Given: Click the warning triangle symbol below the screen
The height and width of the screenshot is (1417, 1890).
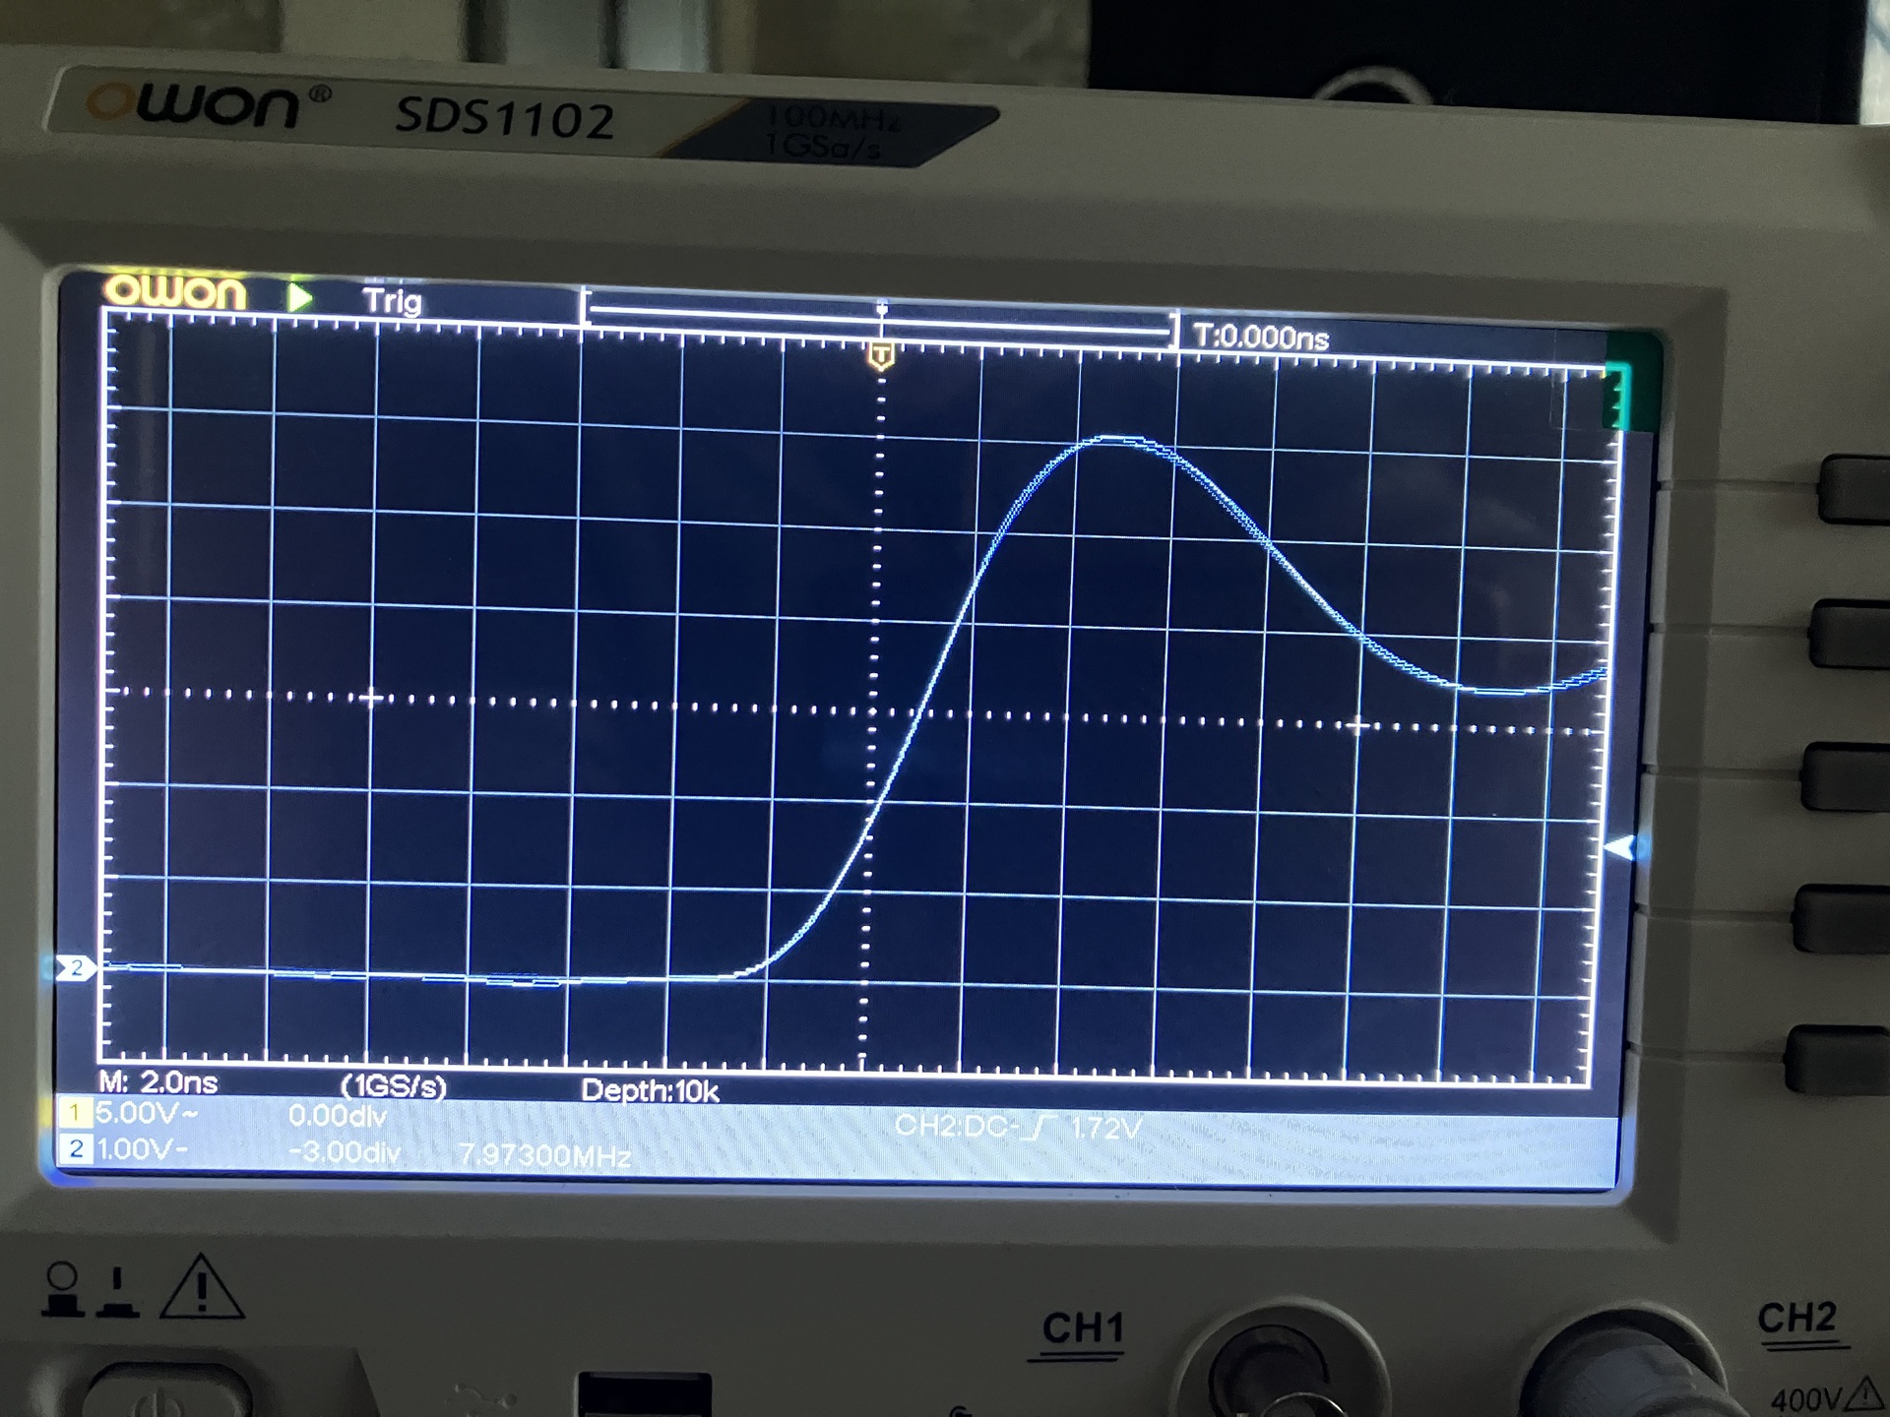Looking at the screenshot, I should 200,1290.
